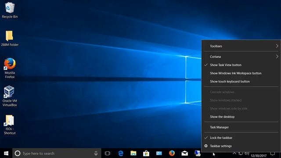The height and width of the screenshot is (158, 281).
Task: Launch Firefox from the taskbar
Action: (x=172, y=153)
